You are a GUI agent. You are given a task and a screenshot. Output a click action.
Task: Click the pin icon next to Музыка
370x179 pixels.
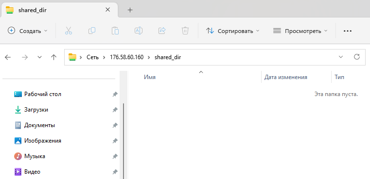click(x=115, y=156)
